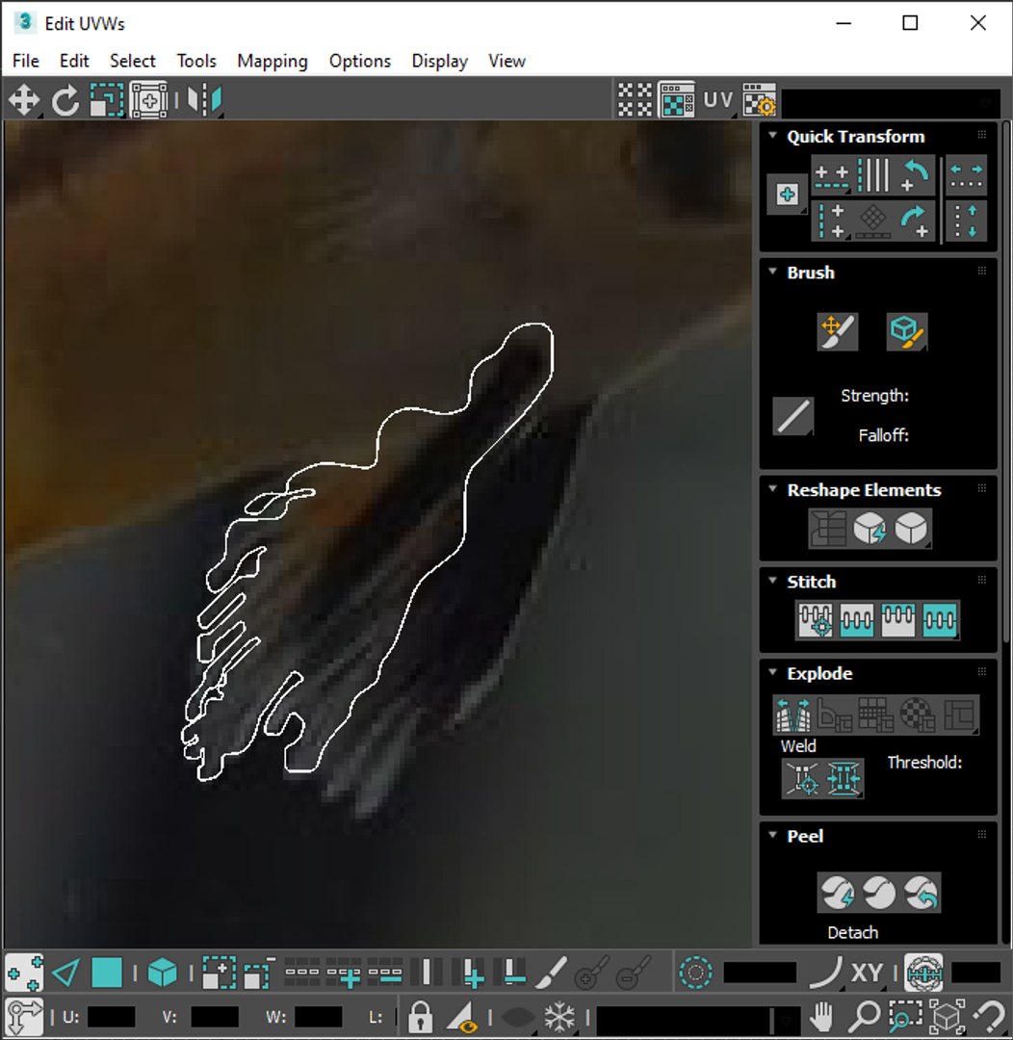Click the UV coordinate plane button
Screen dimensions: 1013x1040
718,100
